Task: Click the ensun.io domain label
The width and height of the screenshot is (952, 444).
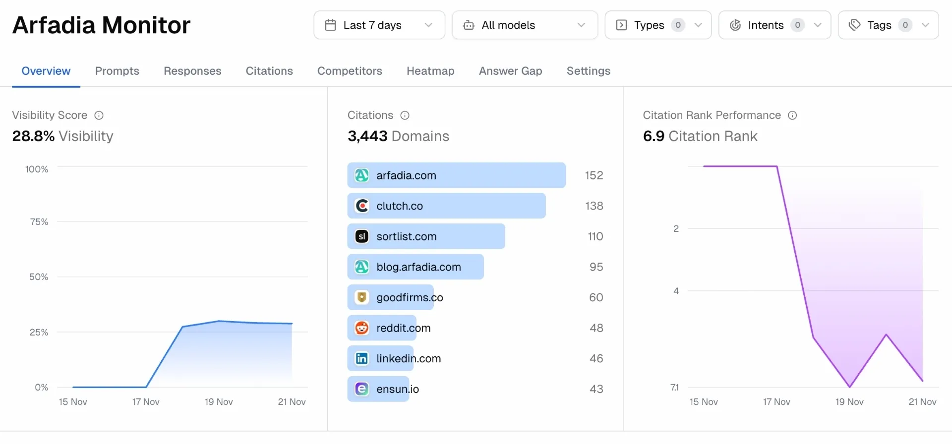Action: click(x=398, y=389)
